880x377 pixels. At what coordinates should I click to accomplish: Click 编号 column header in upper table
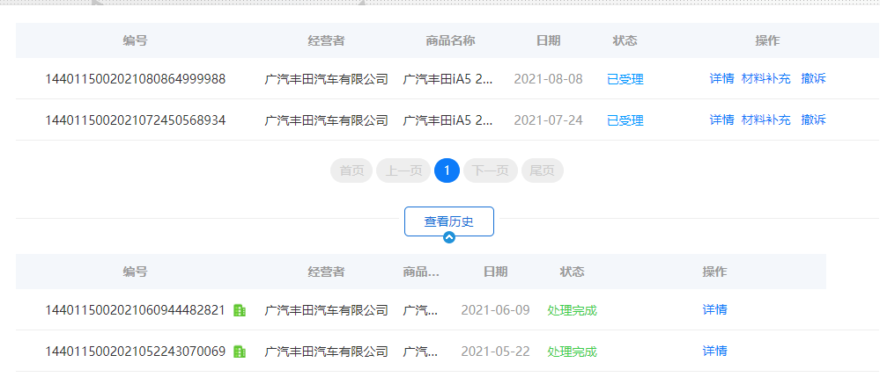point(136,41)
